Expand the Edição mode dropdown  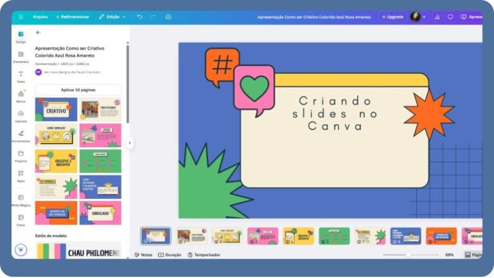pyautogui.click(x=112, y=17)
